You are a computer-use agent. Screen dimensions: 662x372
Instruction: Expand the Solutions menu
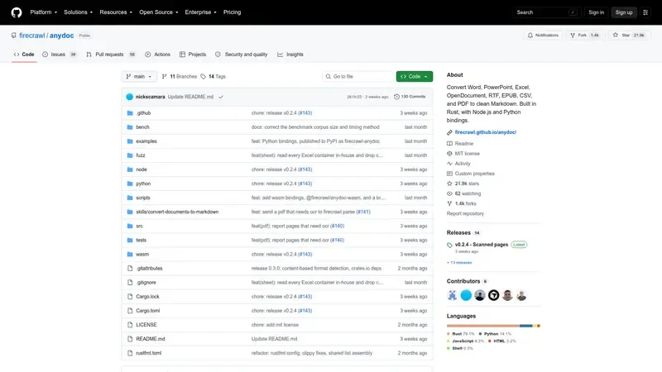[x=78, y=12]
